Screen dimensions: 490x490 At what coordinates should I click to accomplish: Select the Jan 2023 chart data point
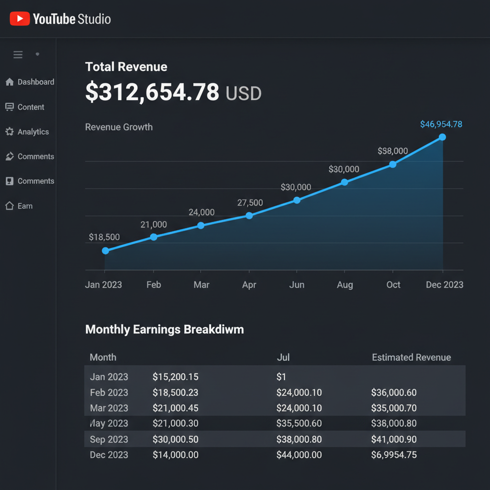click(x=106, y=251)
